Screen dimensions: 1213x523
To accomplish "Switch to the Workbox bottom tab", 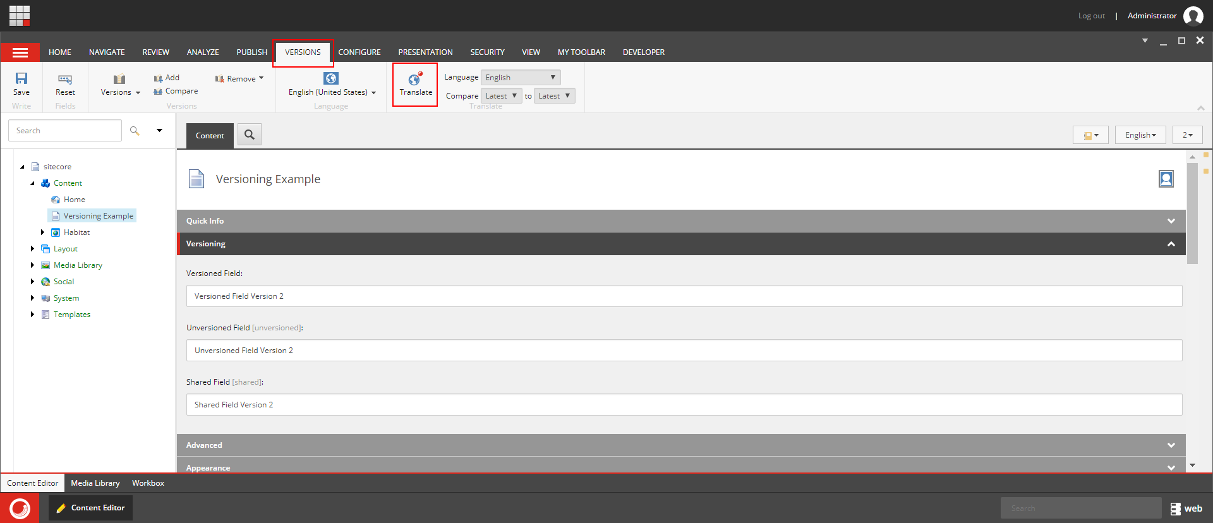I will (148, 483).
